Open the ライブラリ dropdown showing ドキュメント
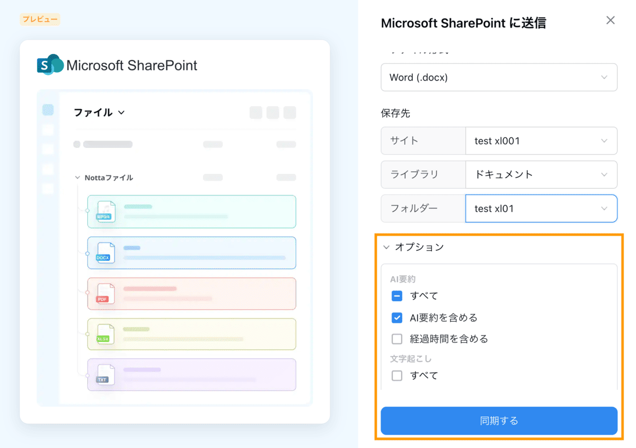The height and width of the screenshot is (448, 636). tap(541, 174)
